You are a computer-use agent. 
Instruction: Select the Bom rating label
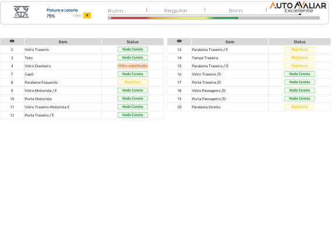tap(236, 11)
